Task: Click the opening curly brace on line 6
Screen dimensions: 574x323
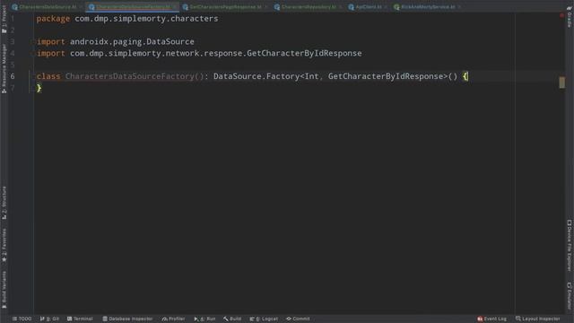Action: [465, 76]
